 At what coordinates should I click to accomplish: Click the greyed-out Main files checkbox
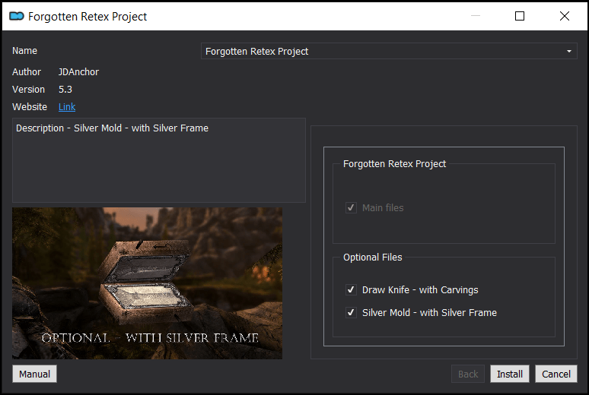pyautogui.click(x=351, y=208)
